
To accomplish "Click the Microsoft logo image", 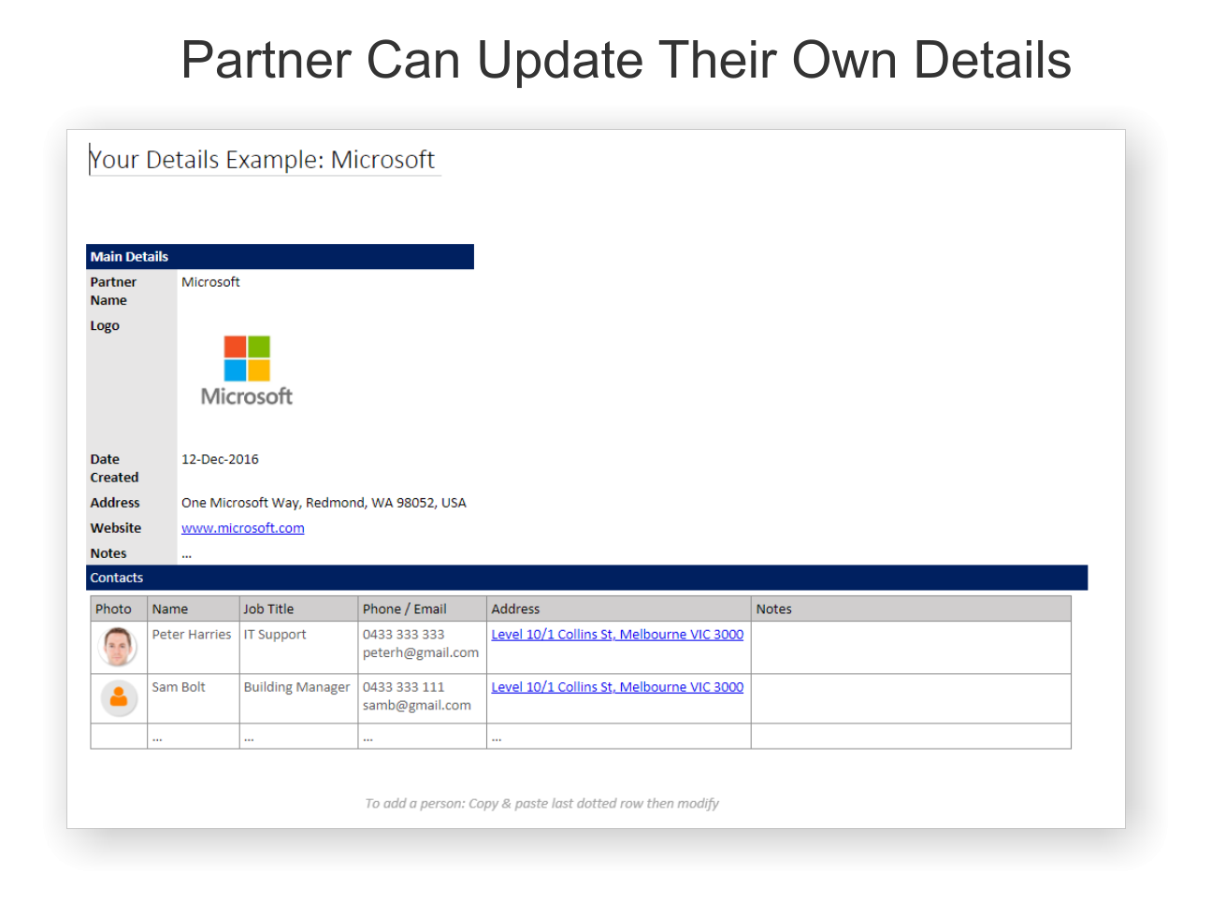I will (x=247, y=371).
